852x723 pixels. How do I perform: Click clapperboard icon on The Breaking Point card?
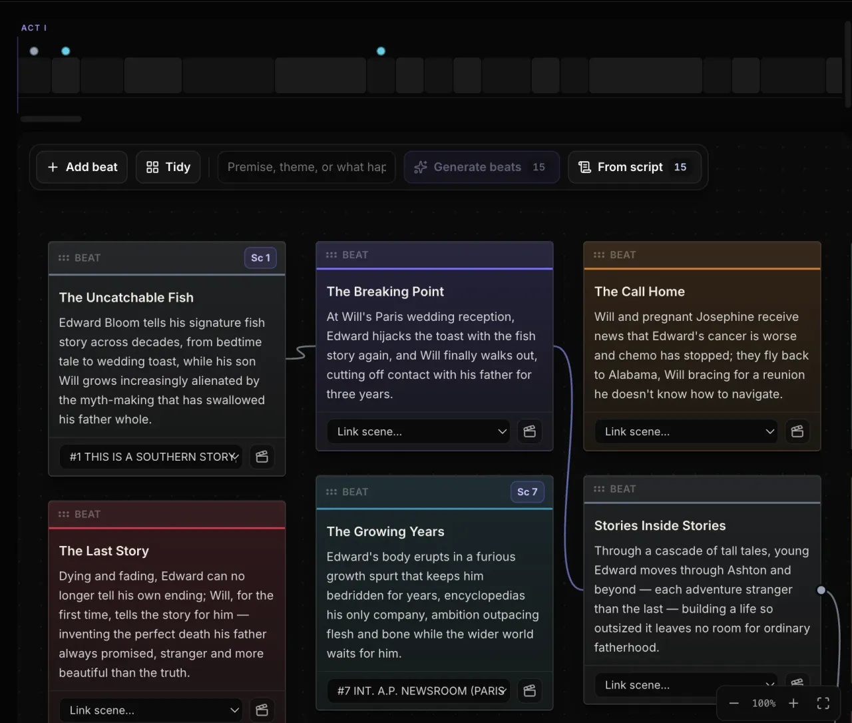click(530, 431)
